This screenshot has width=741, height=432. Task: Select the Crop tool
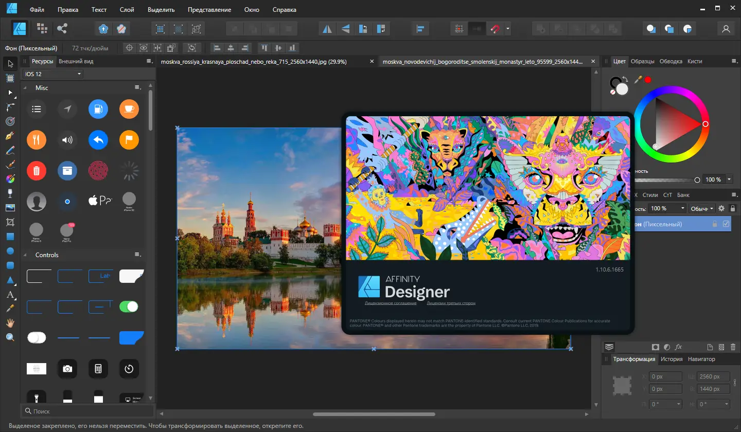10,222
